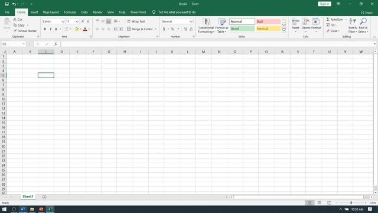The image size is (378, 213).
Task: Click the Insert Function fx icon
Action: click(x=56, y=44)
